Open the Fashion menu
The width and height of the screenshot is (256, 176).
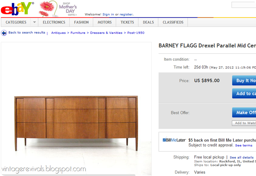pyautogui.click(x=81, y=22)
